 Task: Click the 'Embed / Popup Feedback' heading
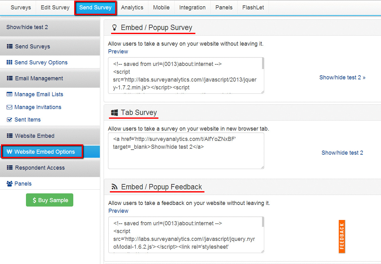click(162, 187)
